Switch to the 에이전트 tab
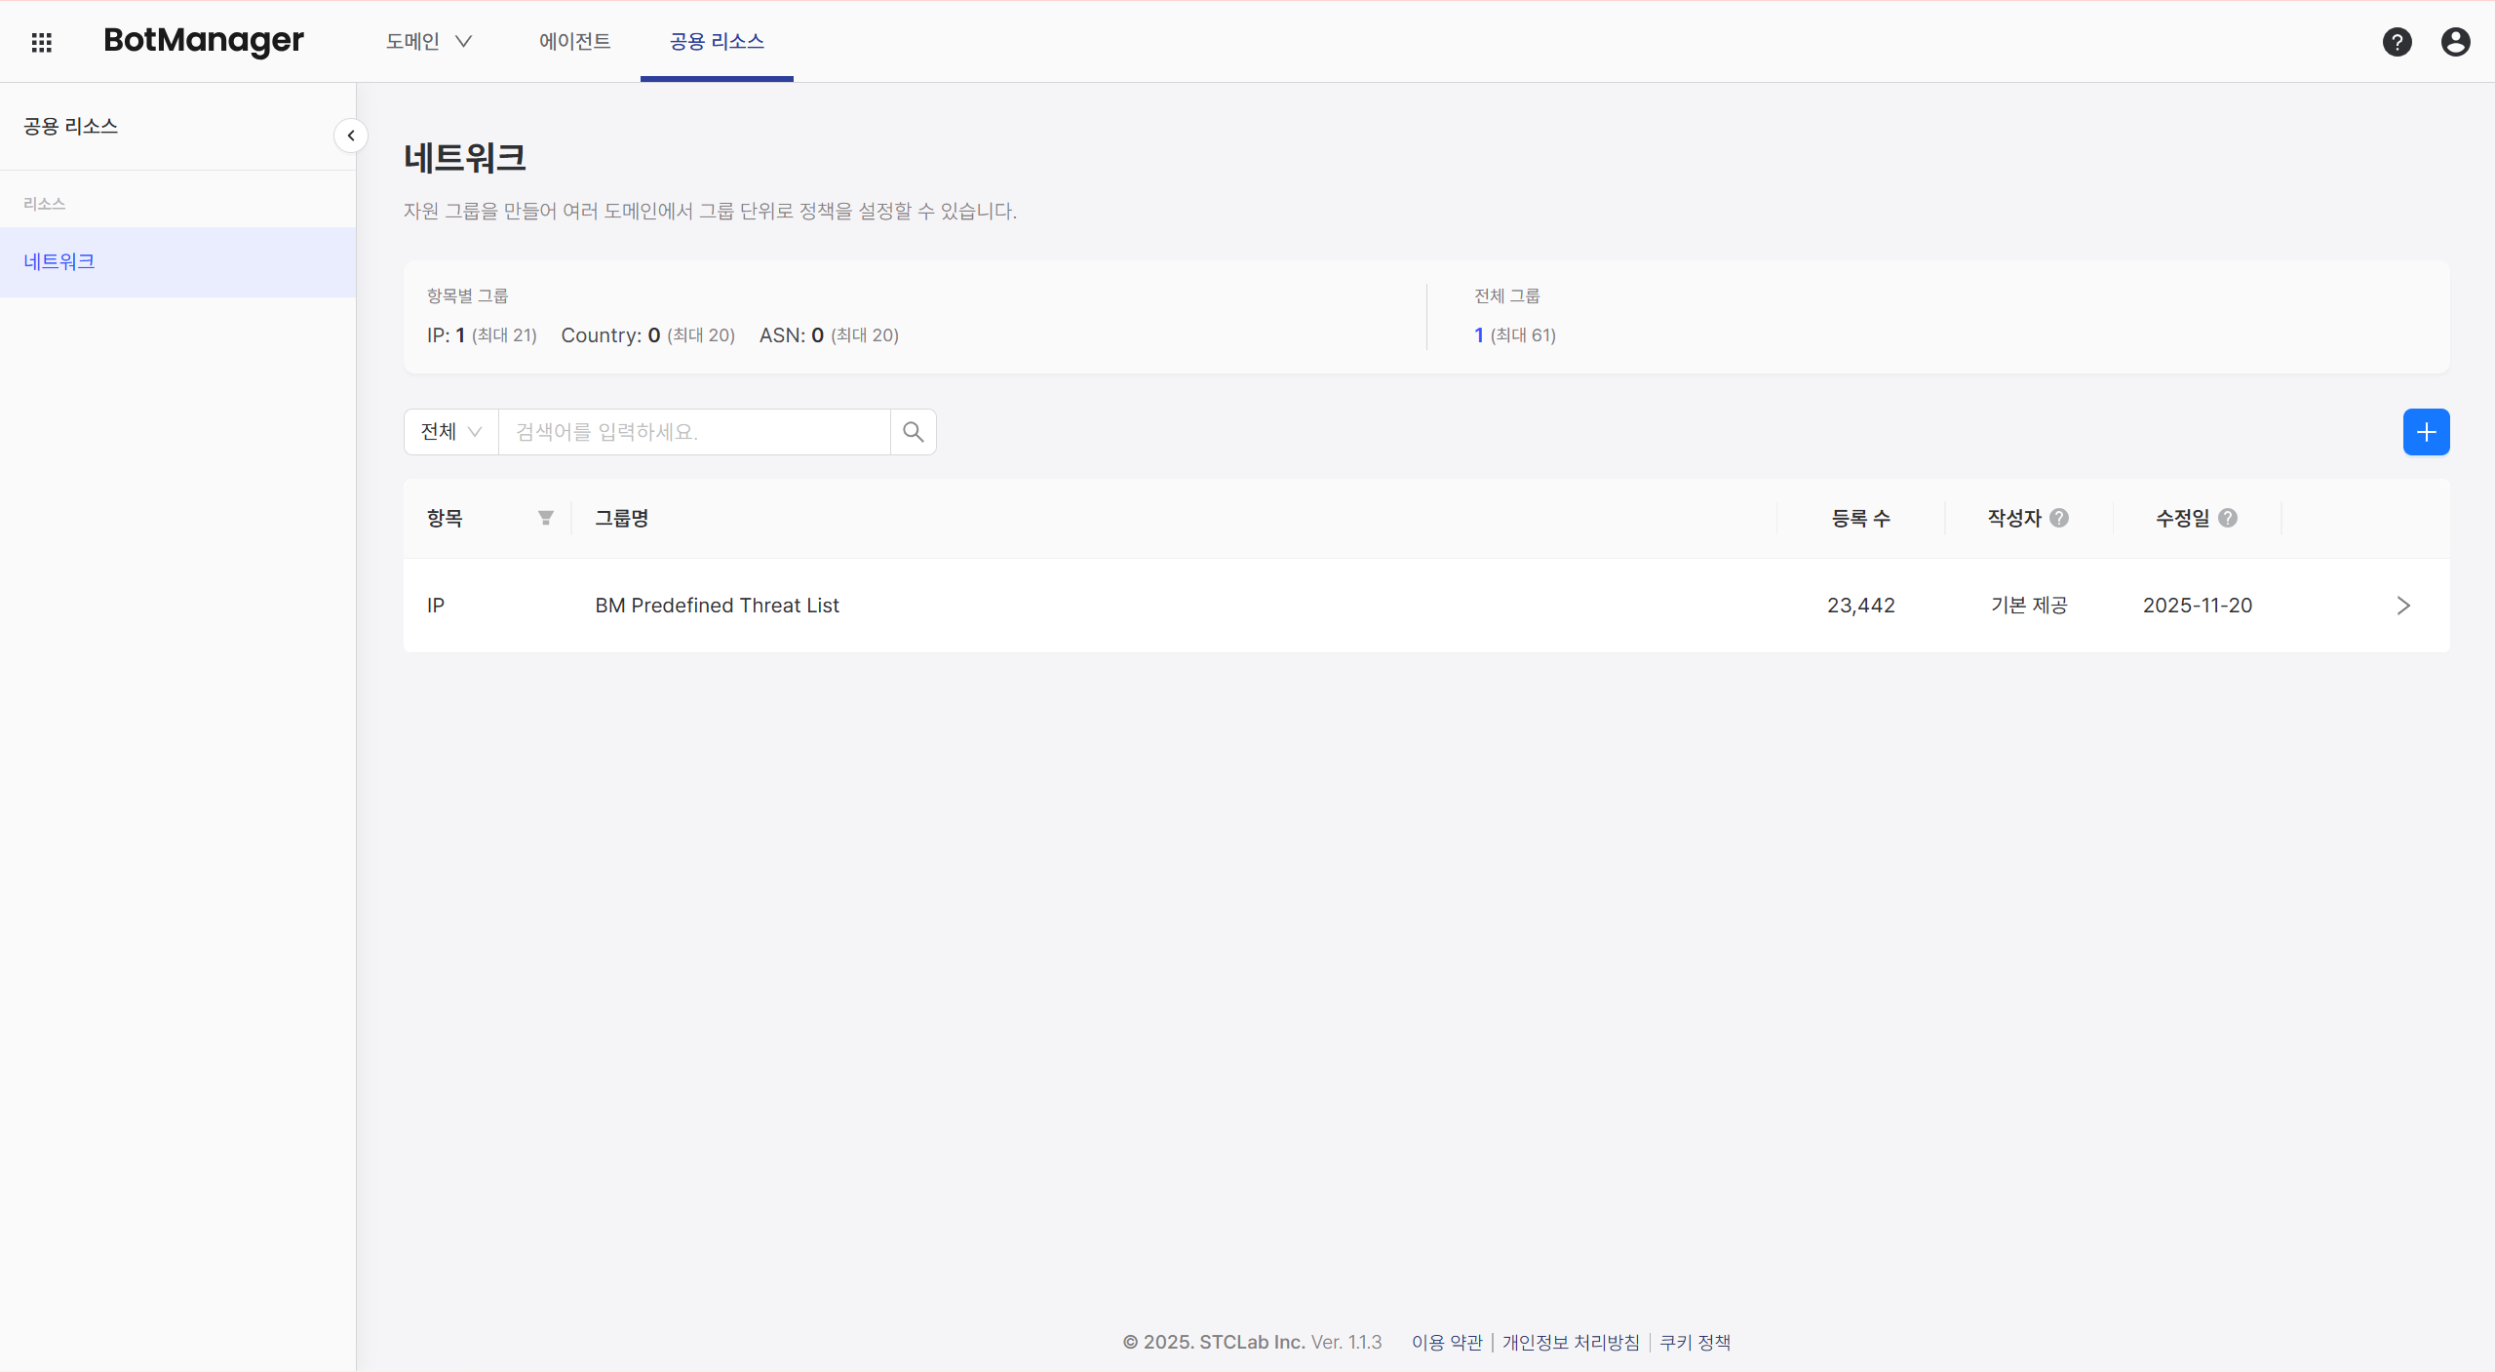This screenshot has height=1372, width=2495. click(574, 41)
